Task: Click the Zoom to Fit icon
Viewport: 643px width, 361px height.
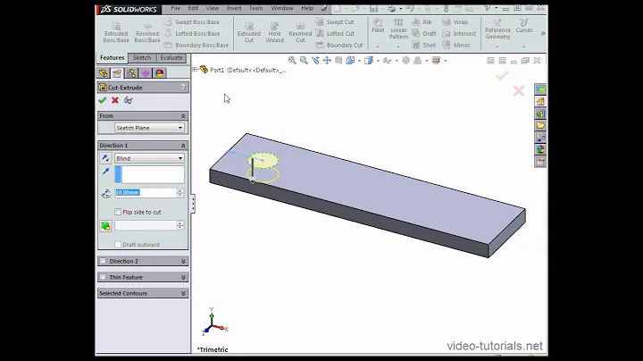Action: tap(292, 60)
